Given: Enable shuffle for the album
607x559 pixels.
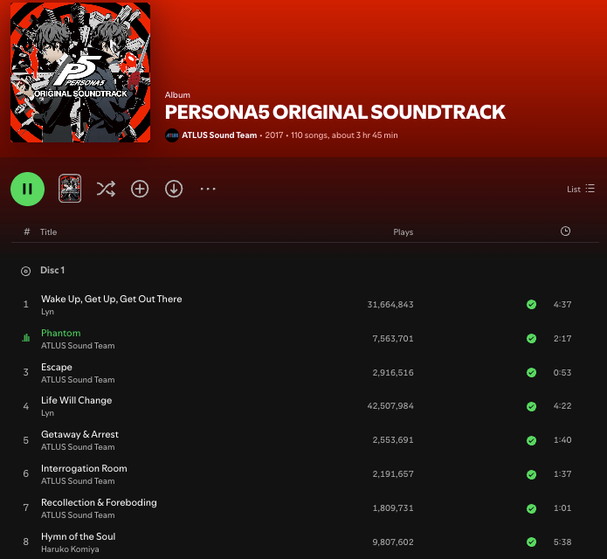Looking at the screenshot, I should click(x=106, y=189).
